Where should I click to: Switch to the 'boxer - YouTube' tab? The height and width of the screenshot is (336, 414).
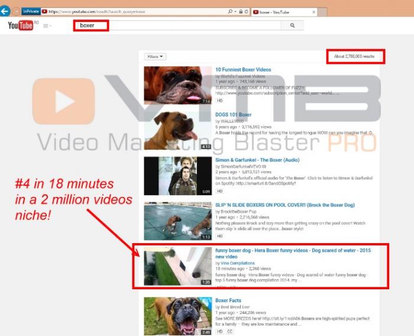point(284,12)
